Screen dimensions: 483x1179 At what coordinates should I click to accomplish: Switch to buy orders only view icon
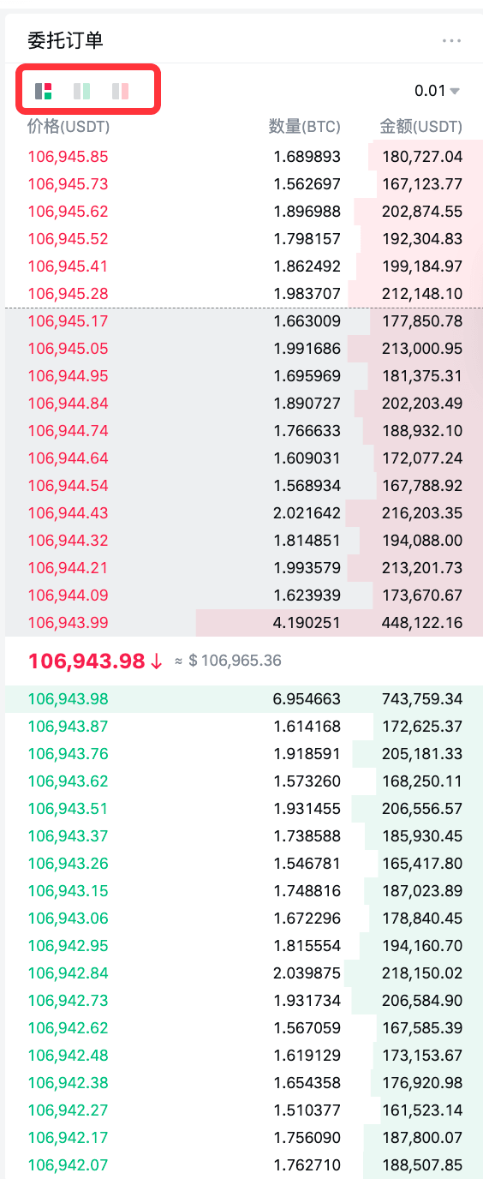[x=81, y=91]
